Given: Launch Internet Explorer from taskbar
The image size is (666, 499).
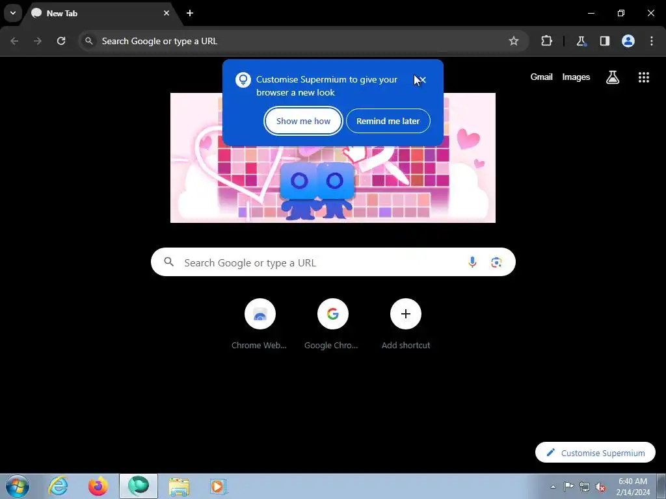Looking at the screenshot, I should pyautogui.click(x=58, y=486).
